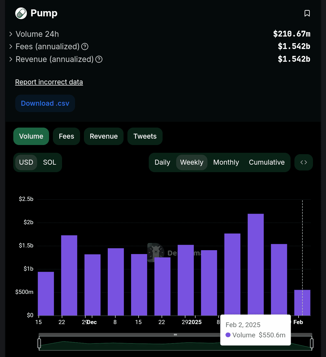
Task: Enable the Cumulative view mode
Action: click(266, 162)
